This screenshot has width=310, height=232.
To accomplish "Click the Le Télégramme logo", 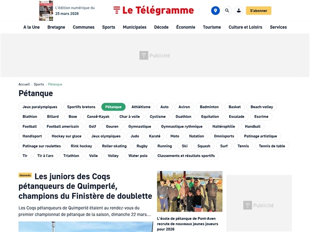I will tap(154, 10).
